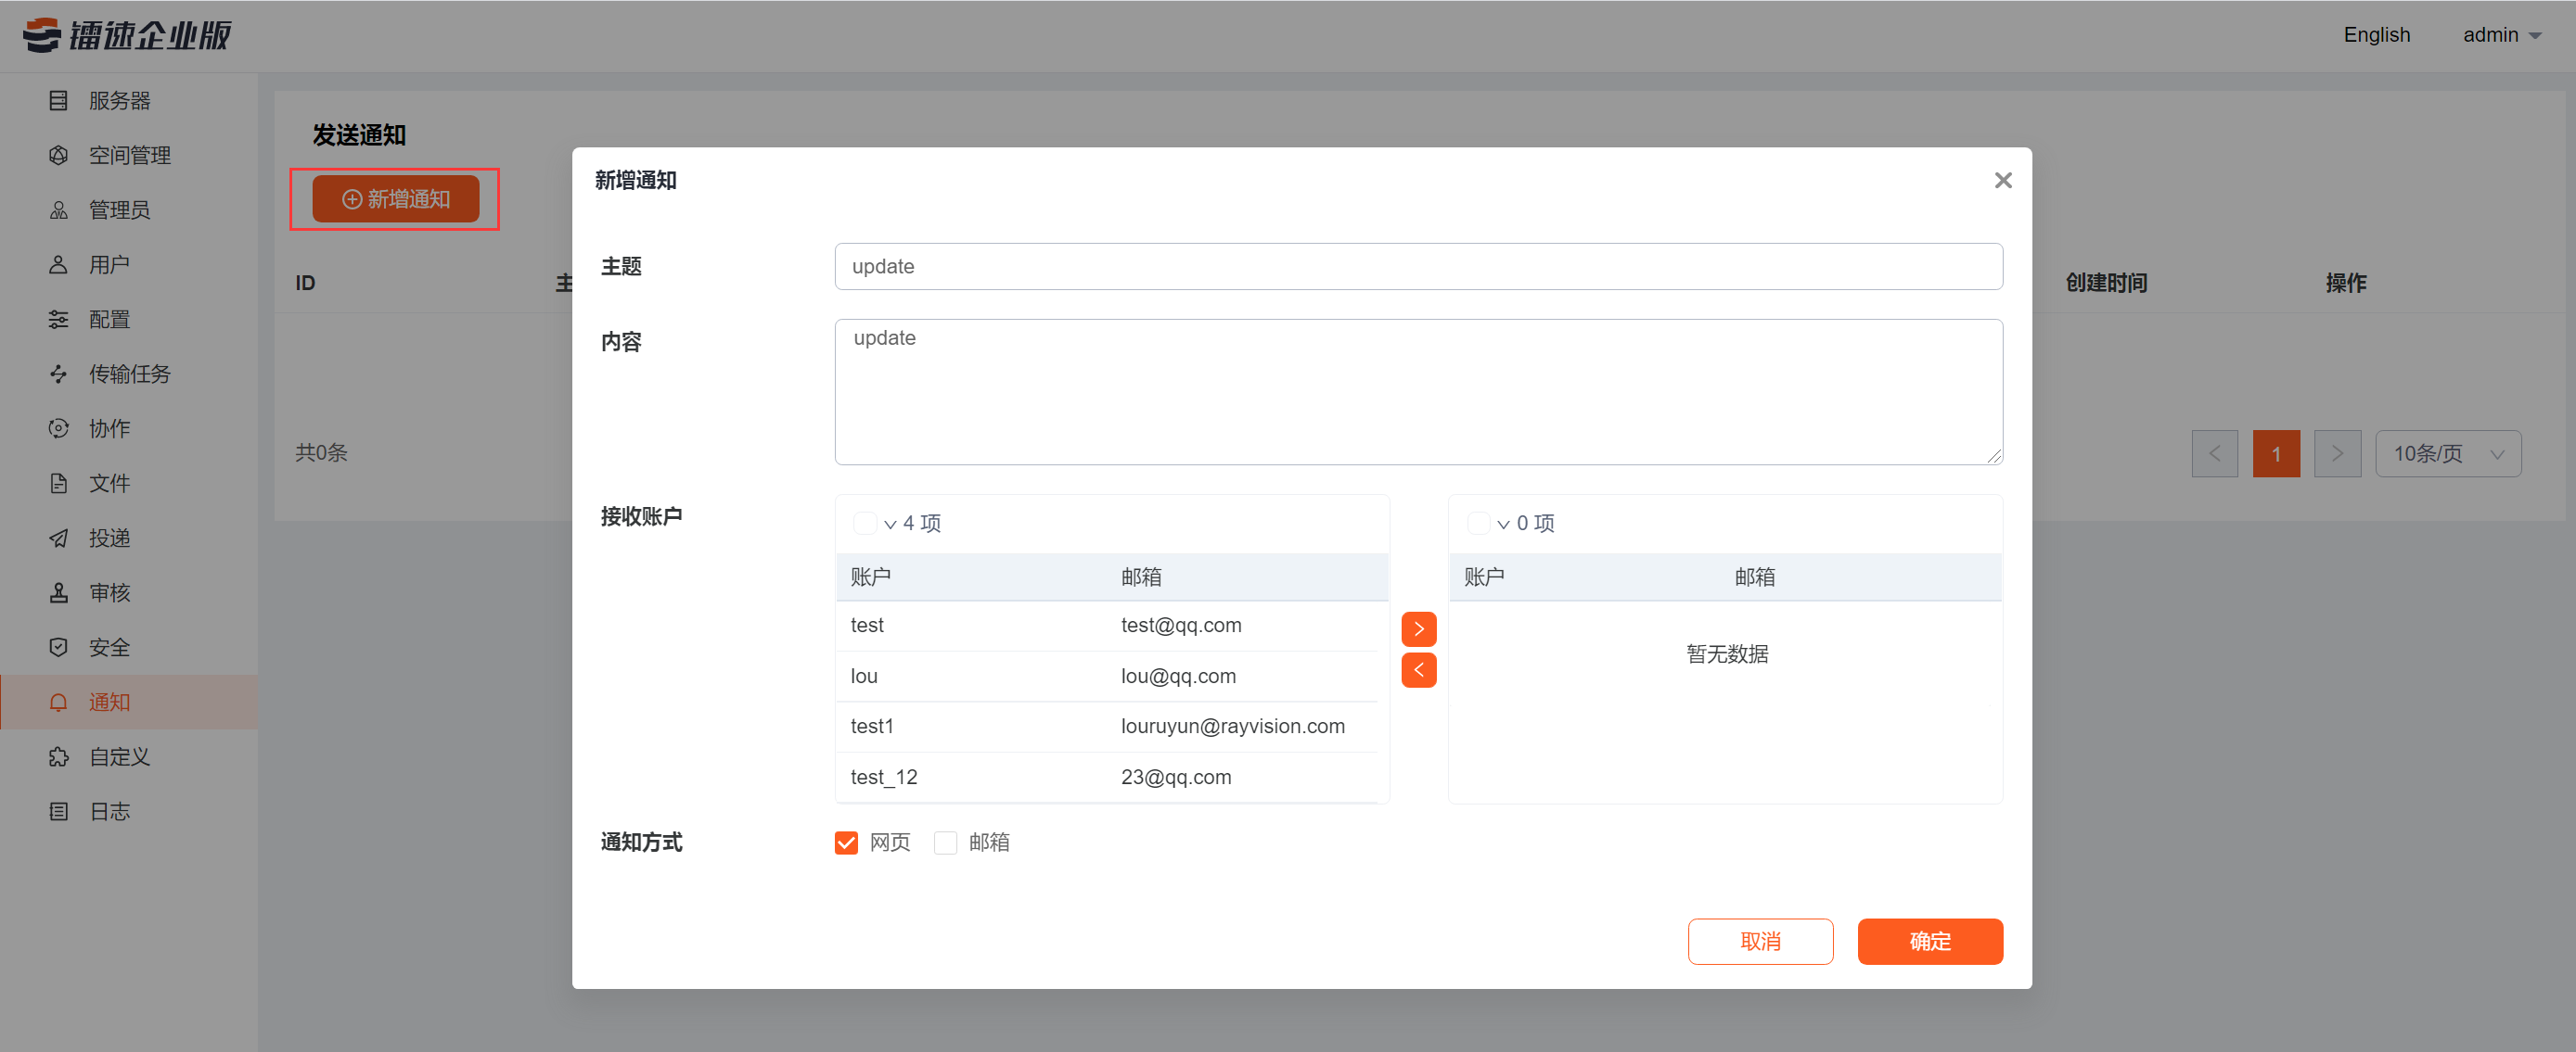Click the security shield icon
This screenshot has height=1052, width=2576.
pos(58,647)
